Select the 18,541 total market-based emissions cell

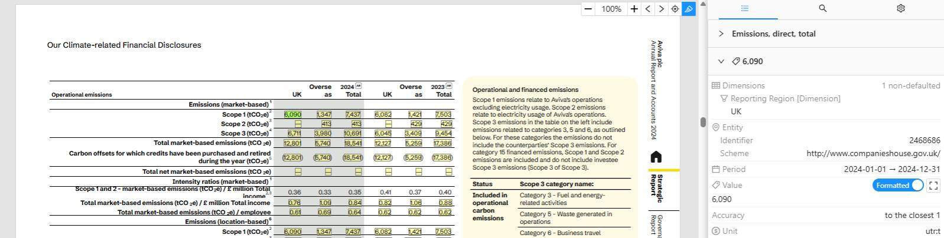click(353, 143)
